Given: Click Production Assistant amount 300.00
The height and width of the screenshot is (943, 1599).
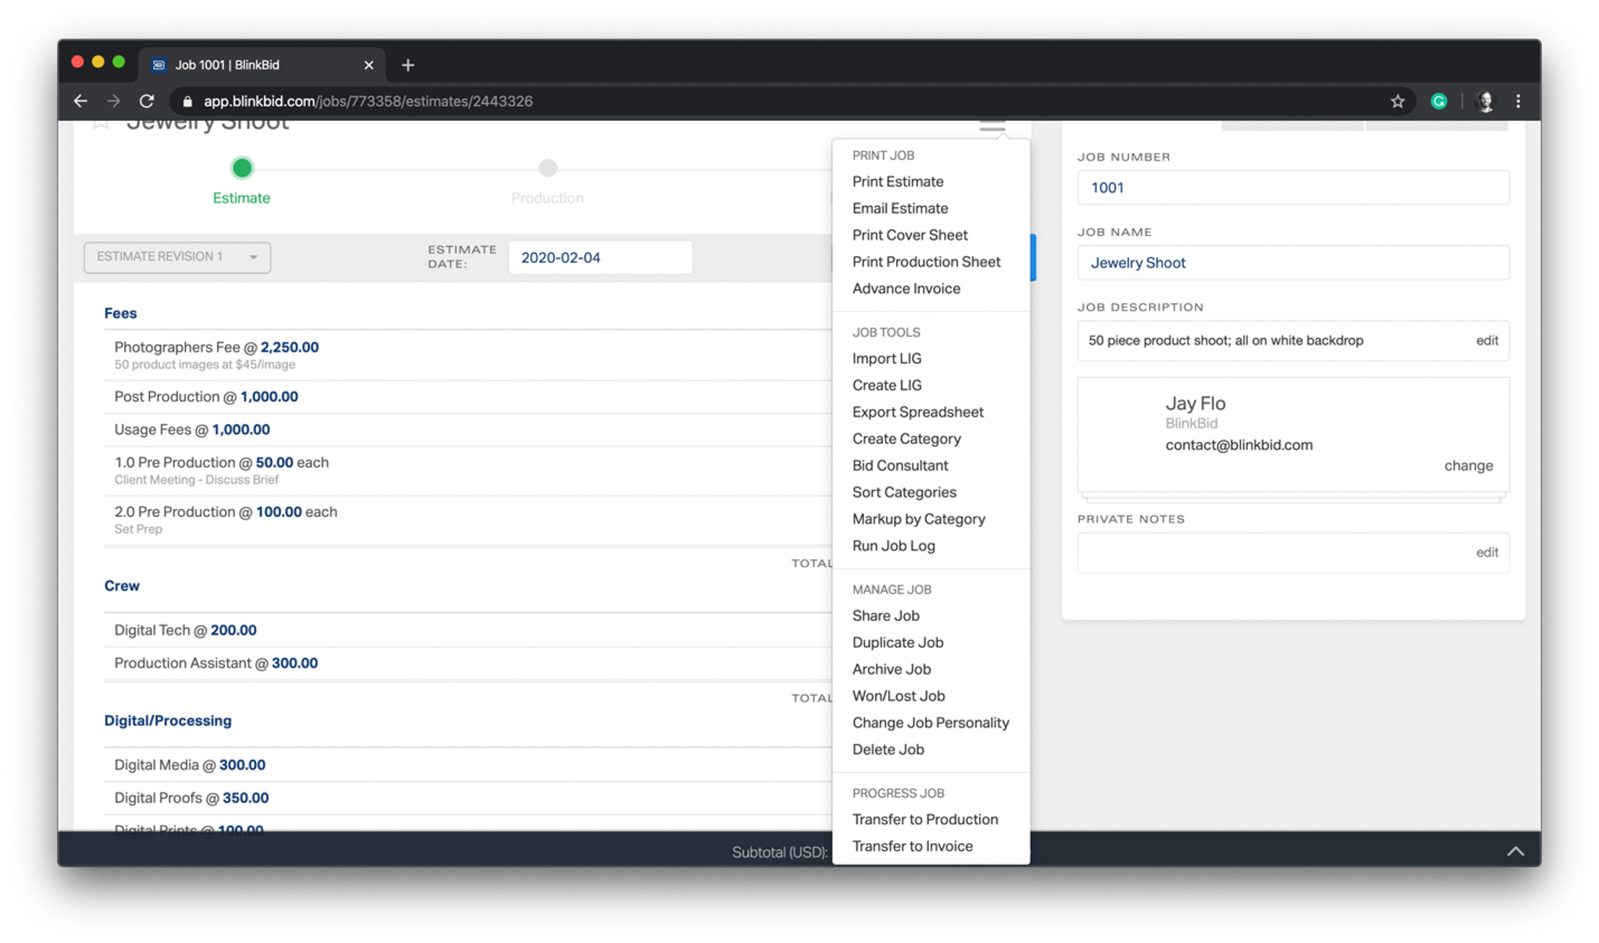Looking at the screenshot, I should [294, 663].
